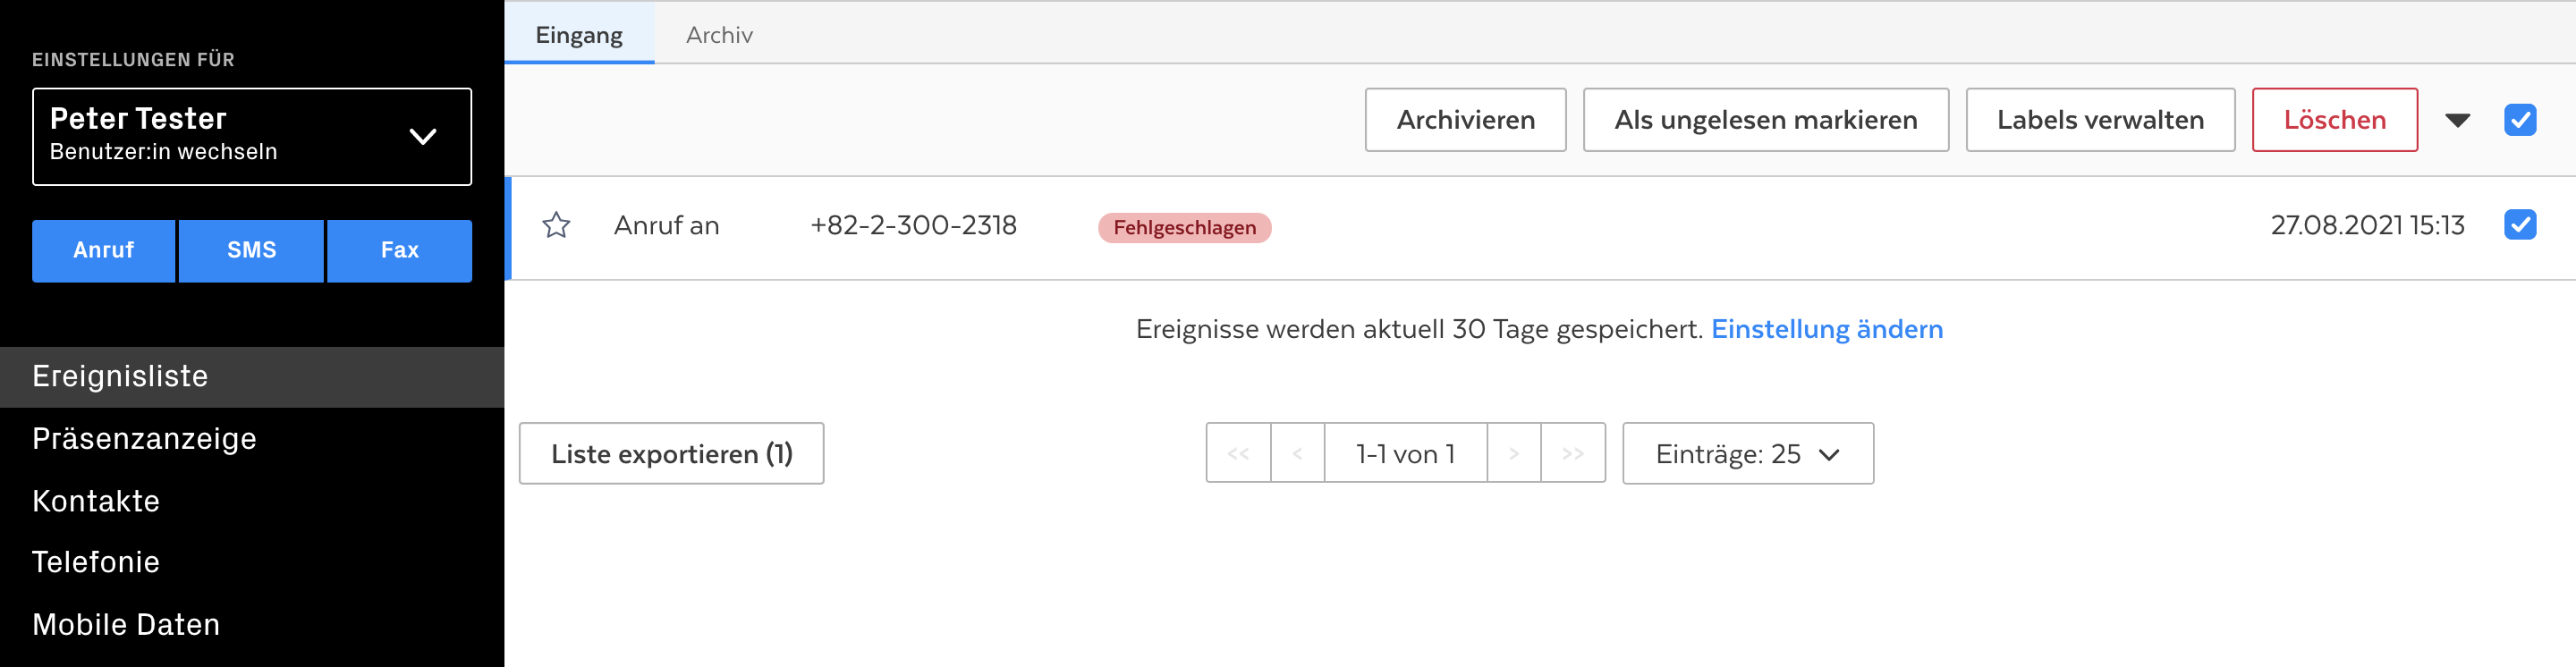Open Labels verwalten
The image size is (2576, 667).
point(2100,120)
